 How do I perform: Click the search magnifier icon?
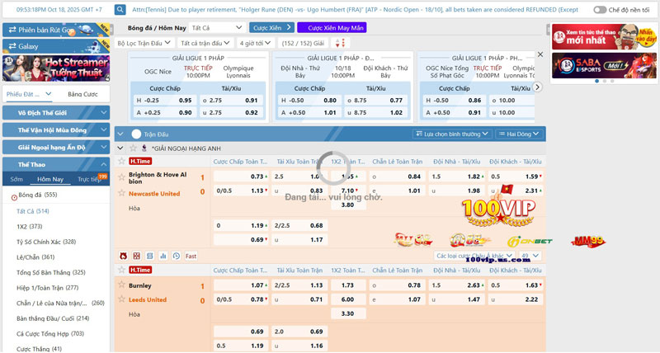pyautogui.click(x=120, y=9)
